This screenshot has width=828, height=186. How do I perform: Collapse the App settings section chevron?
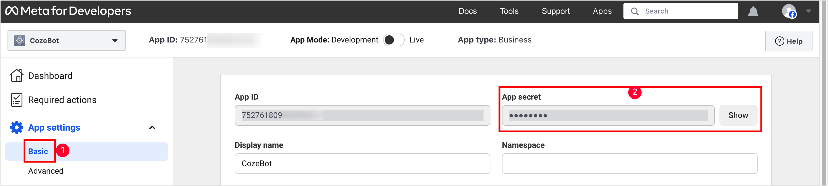coord(152,127)
